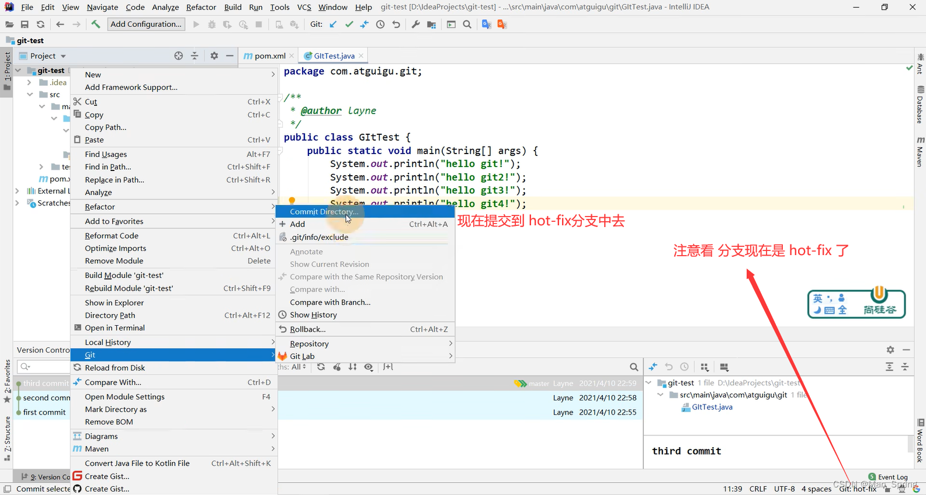This screenshot has width=926, height=495.
Task: Update project via Git blue arrow icon
Action: click(333, 25)
